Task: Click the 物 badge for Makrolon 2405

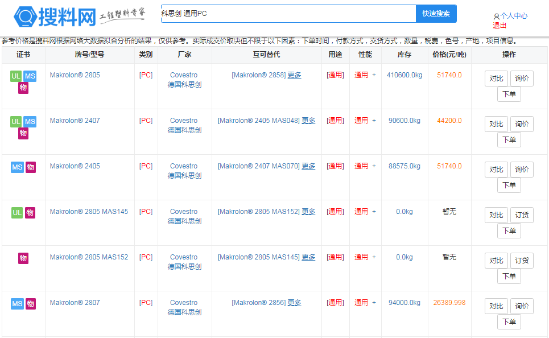Action: pyautogui.click(x=31, y=167)
